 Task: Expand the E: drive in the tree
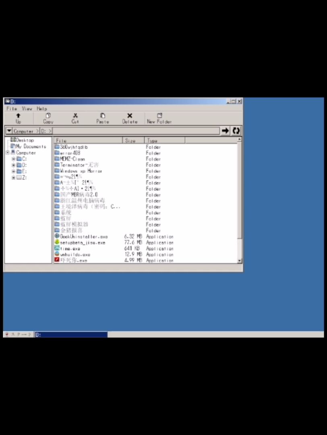click(13, 171)
